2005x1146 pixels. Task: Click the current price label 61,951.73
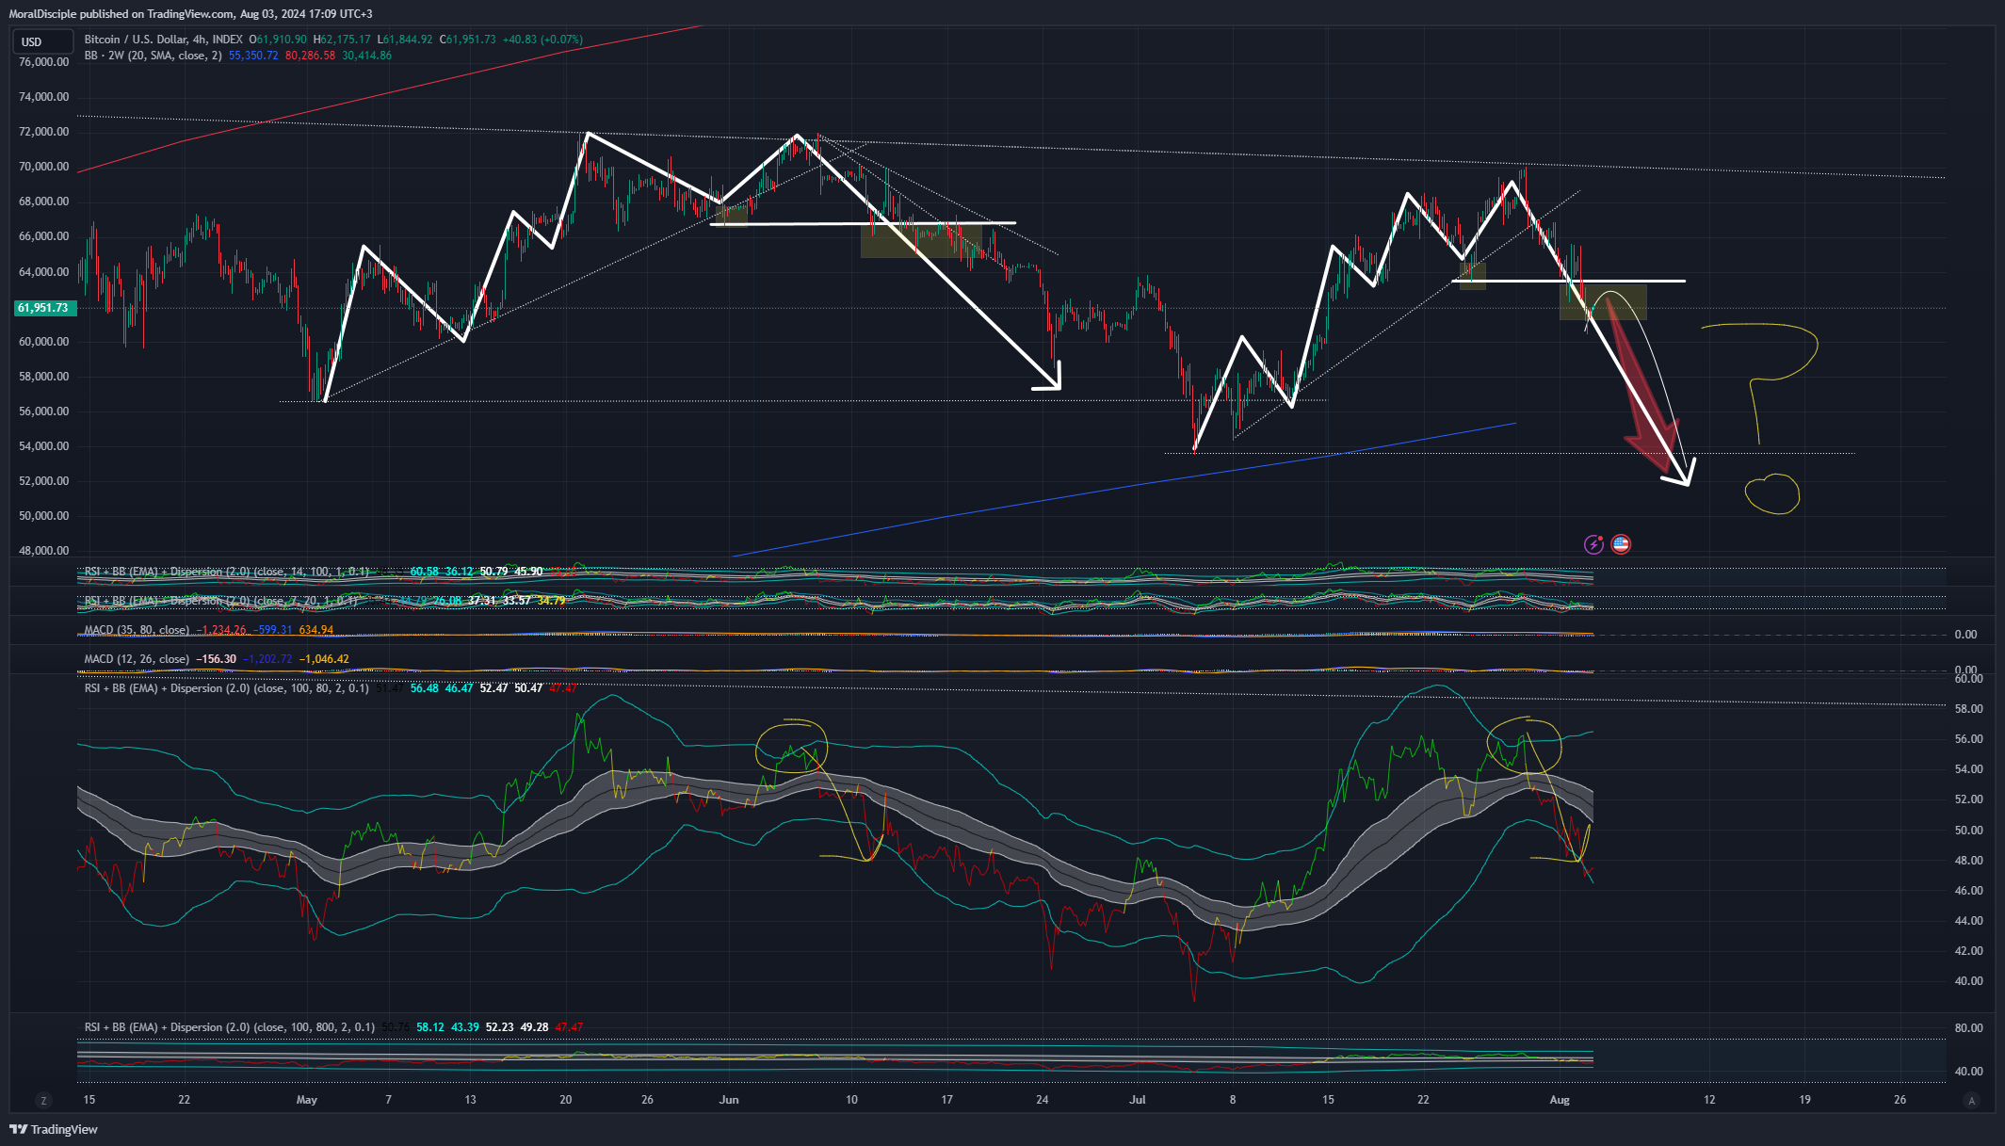click(x=44, y=308)
